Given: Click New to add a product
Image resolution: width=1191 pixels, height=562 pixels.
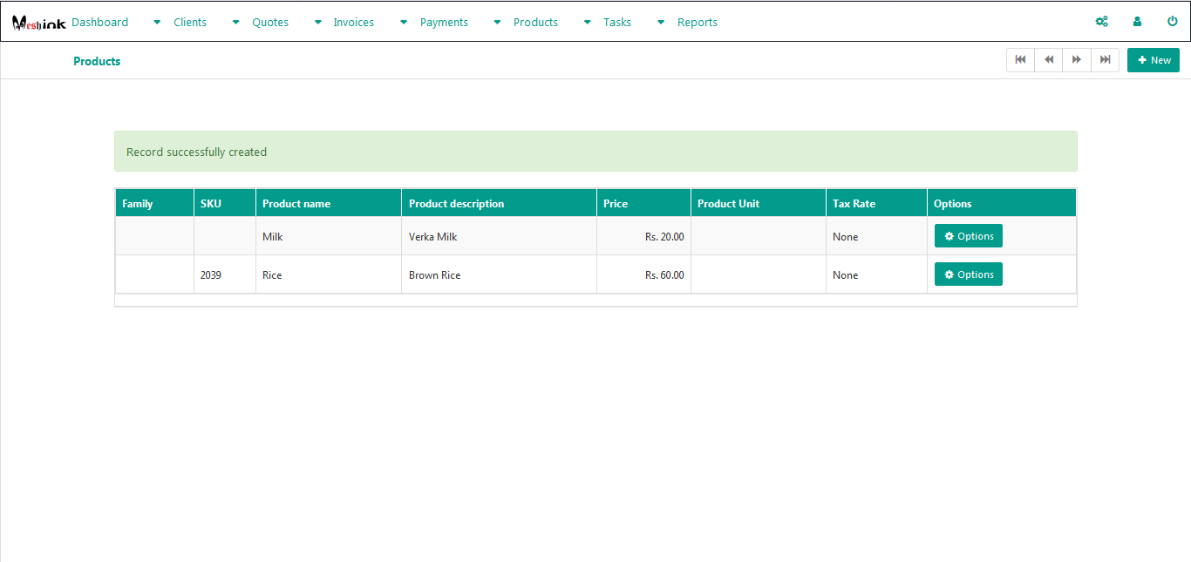Looking at the screenshot, I should pos(1153,60).
